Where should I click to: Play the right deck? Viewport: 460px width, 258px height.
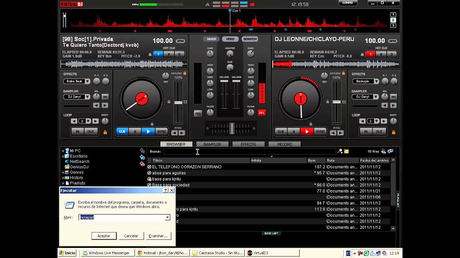307,132
